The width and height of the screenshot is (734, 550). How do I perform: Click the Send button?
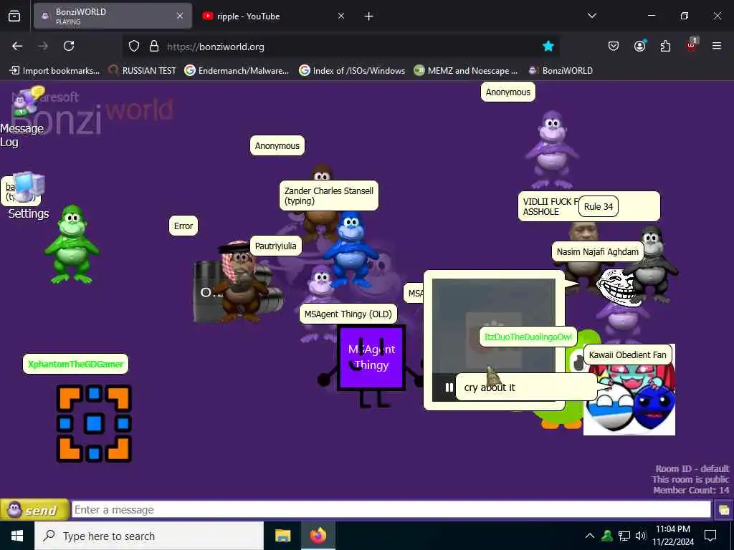[34, 510]
